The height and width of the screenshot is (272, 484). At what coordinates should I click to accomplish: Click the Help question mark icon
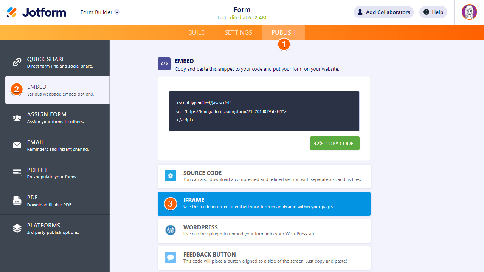(x=427, y=12)
